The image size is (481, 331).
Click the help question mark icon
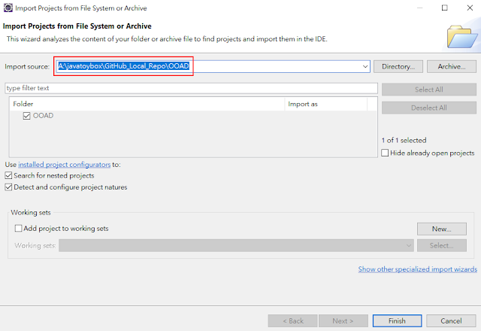(14, 320)
